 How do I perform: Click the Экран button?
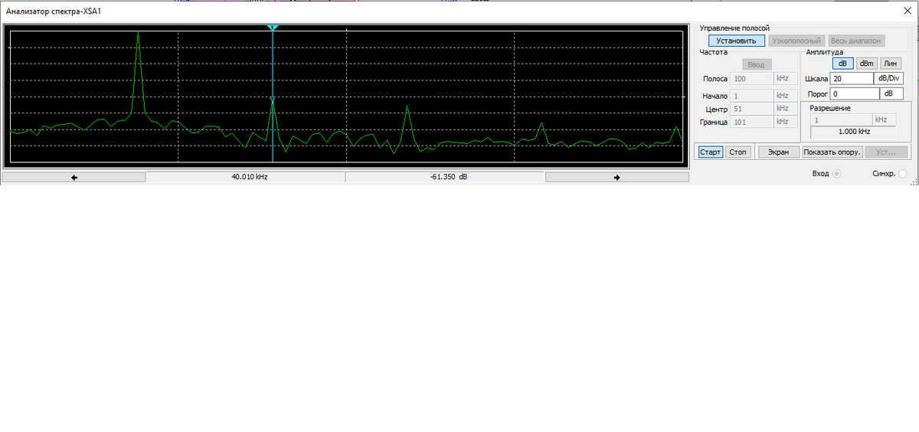[779, 152]
